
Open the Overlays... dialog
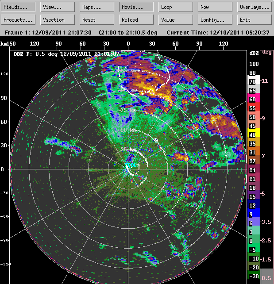(255, 7)
